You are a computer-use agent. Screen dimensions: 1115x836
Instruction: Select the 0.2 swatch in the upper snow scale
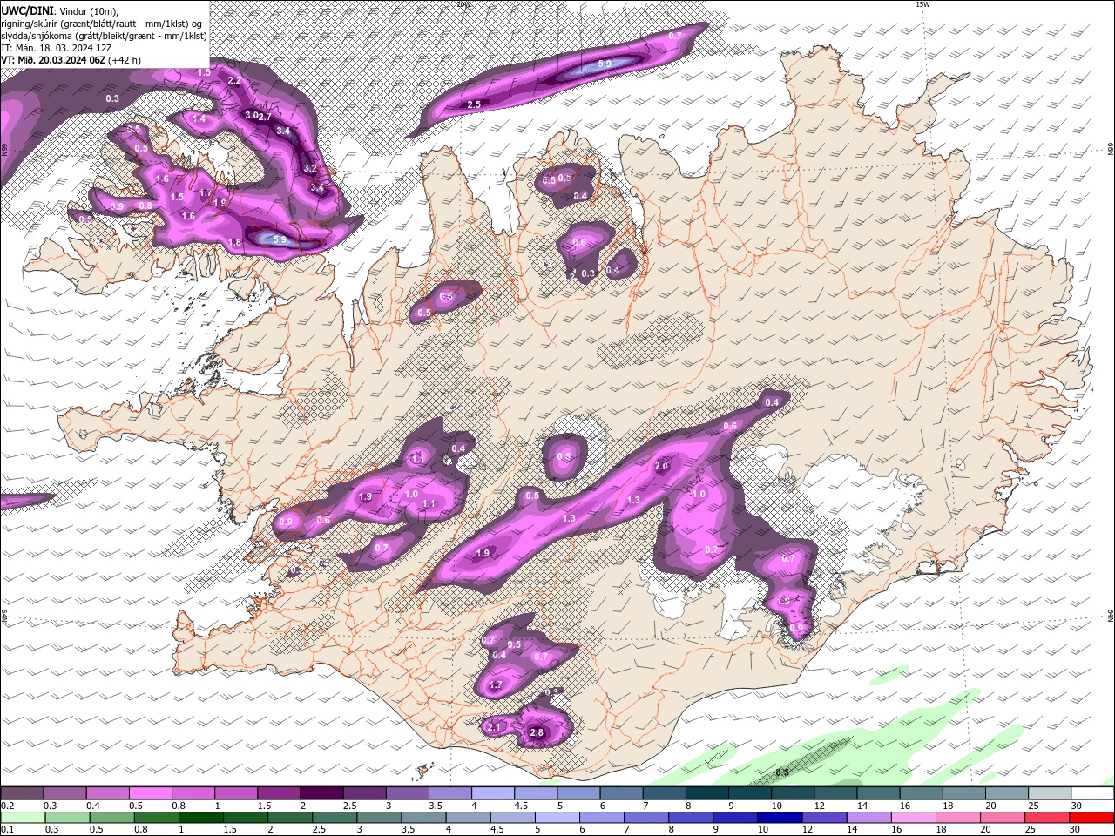[x=22, y=793]
